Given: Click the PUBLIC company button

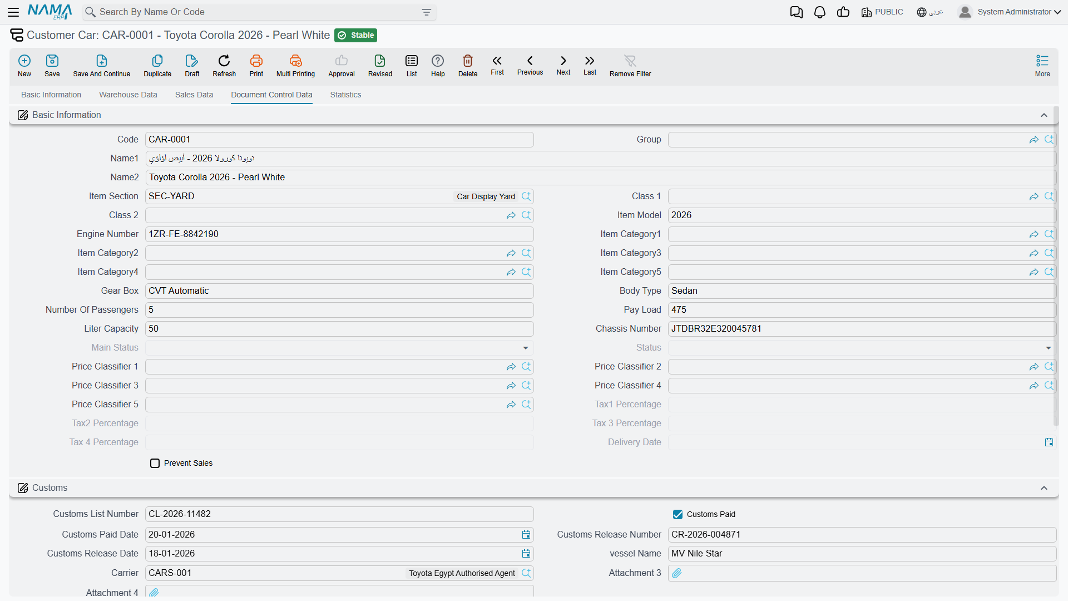Looking at the screenshot, I should (x=882, y=12).
